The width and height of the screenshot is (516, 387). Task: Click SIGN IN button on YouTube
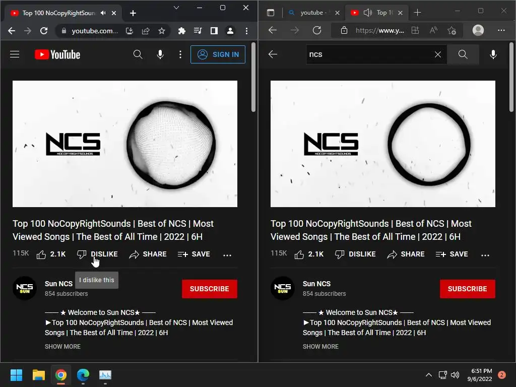coord(218,54)
